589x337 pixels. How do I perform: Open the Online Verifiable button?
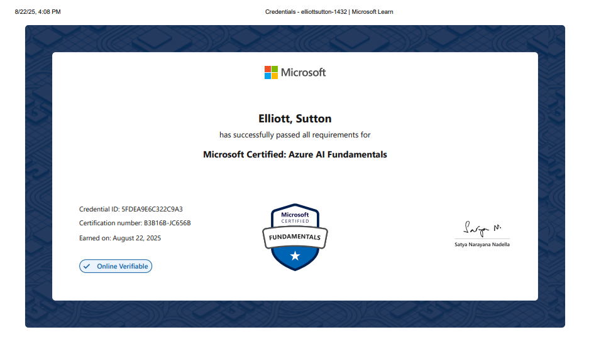click(116, 266)
